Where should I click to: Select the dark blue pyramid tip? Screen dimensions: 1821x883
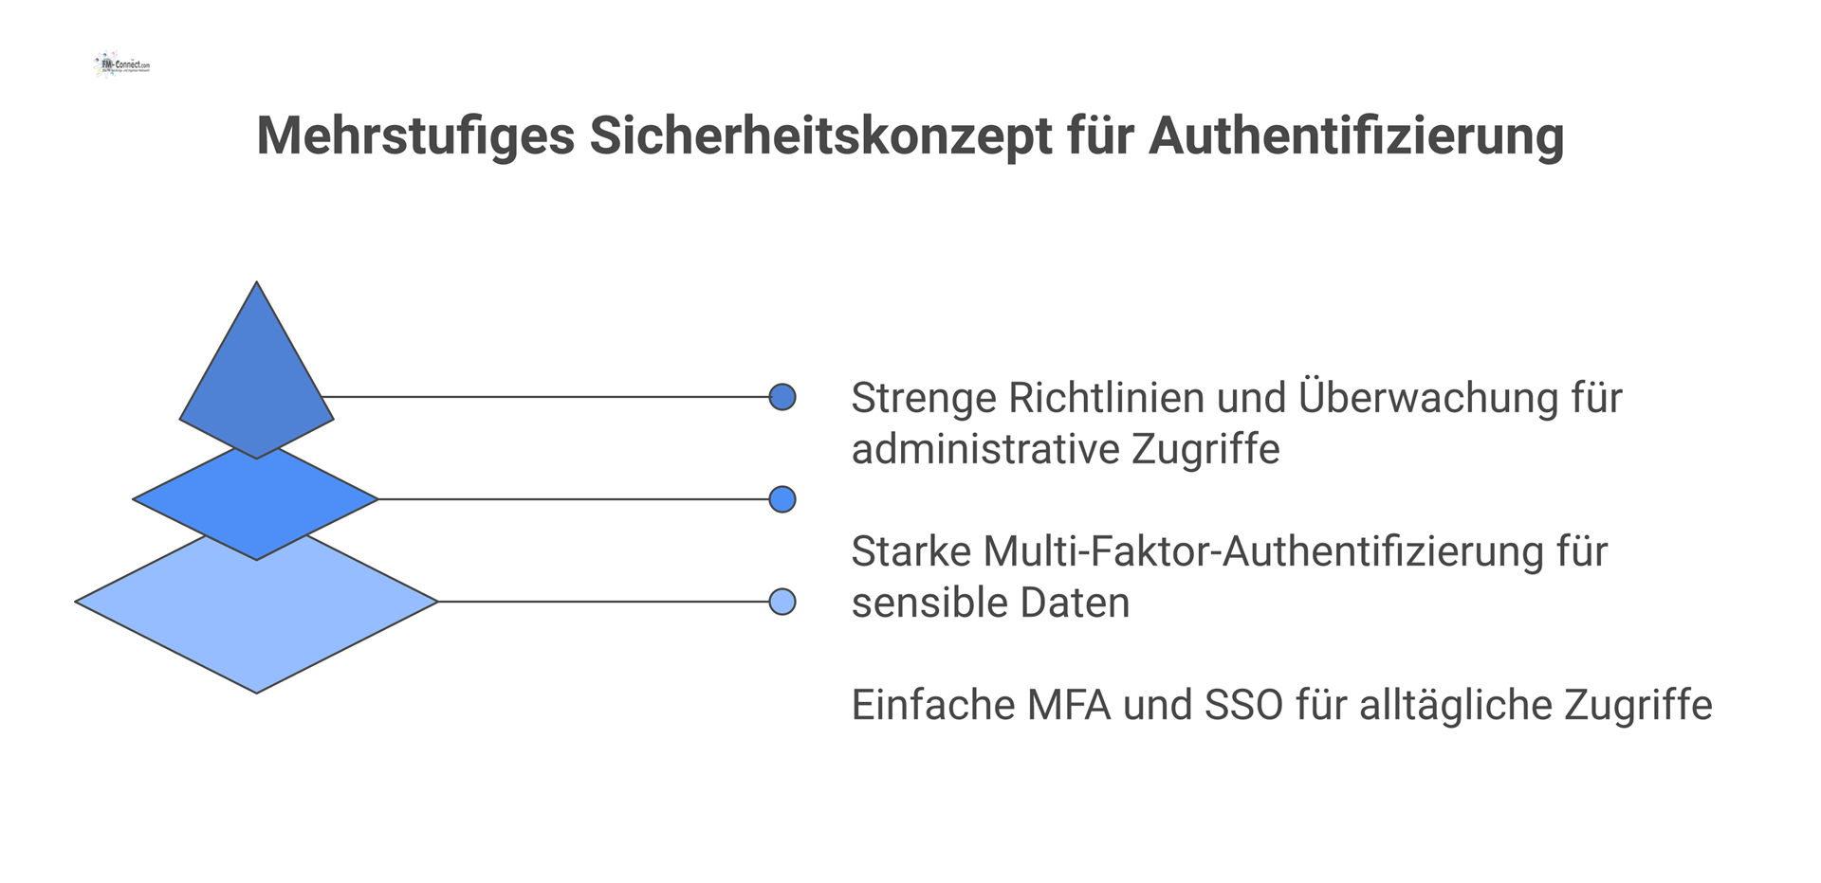point(256,379)
